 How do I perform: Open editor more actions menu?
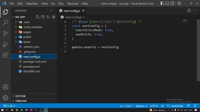coord(195,11)
